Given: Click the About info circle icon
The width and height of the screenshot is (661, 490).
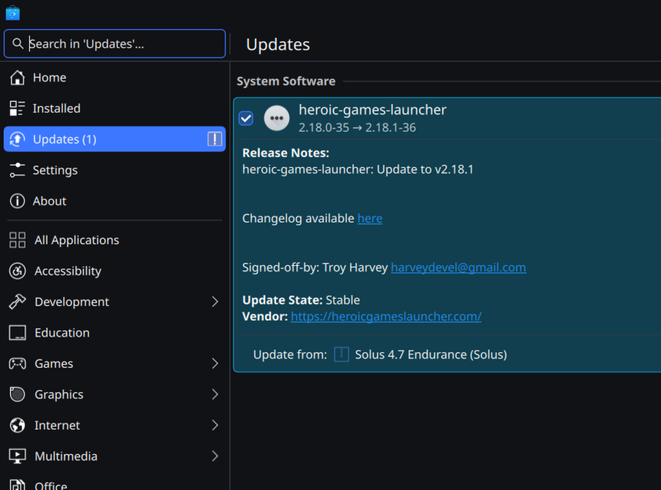Looking at the screenshot, I should point(17,201).
